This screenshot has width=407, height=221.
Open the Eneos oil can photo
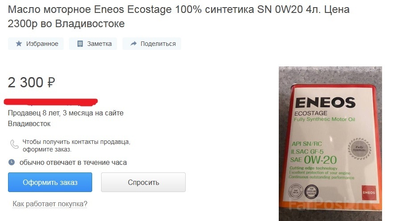click(x=330, y=143)
